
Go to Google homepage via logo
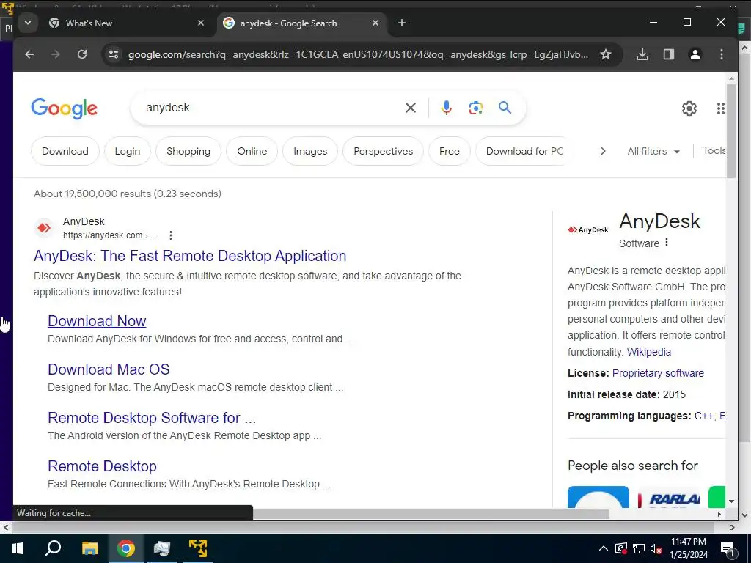65,108
